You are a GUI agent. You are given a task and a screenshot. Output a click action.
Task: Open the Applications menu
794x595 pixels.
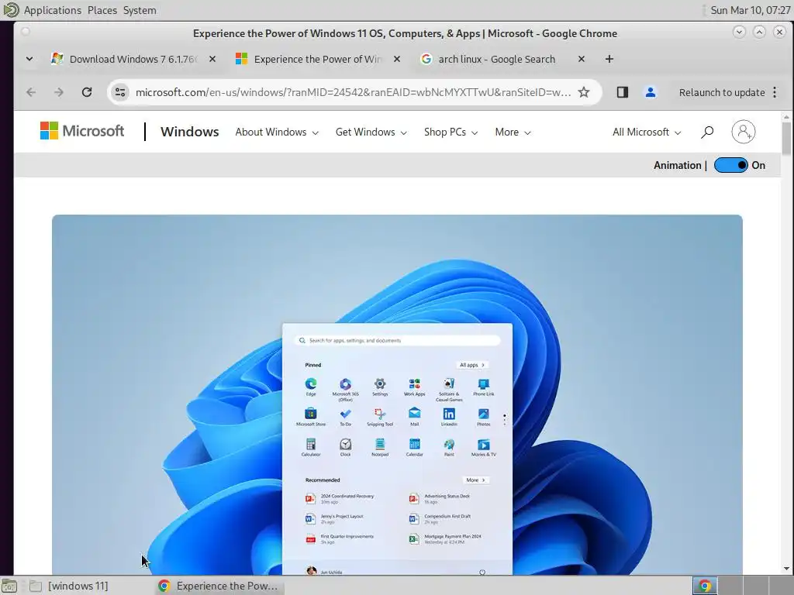[52, 10]
